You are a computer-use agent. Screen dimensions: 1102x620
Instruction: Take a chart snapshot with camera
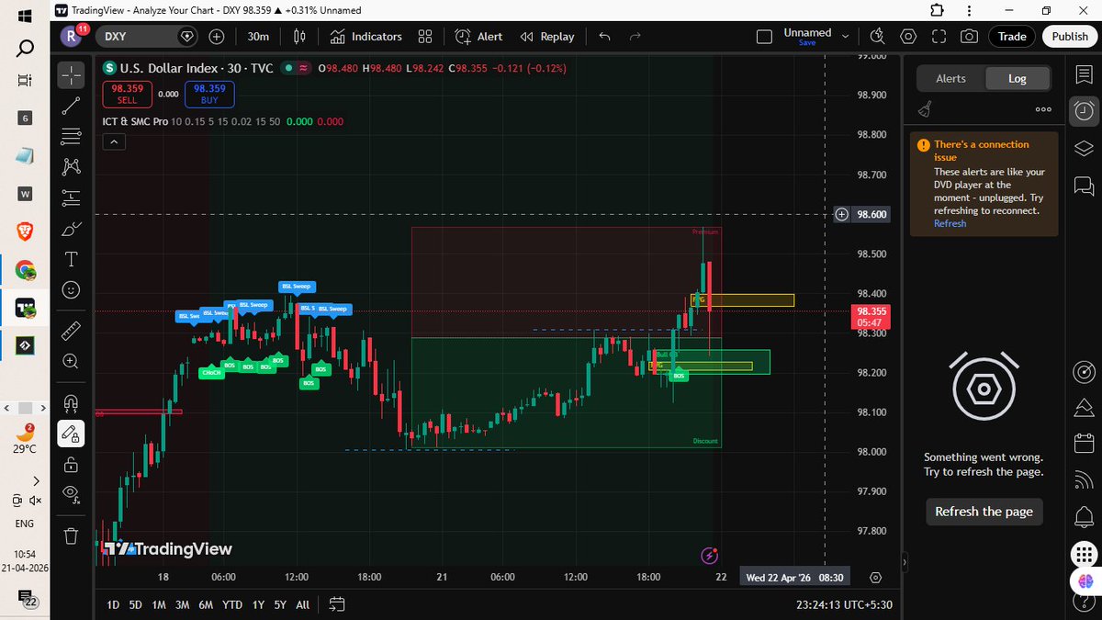click(969, 37)
